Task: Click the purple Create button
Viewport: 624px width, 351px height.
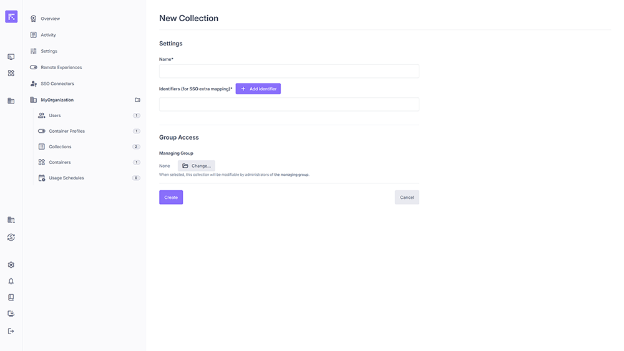Action: 171,197
